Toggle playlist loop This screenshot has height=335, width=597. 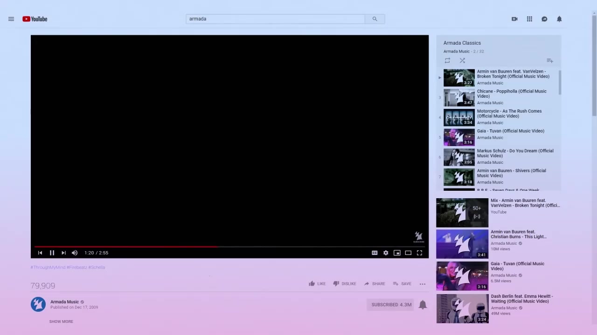click(x=447, y=60)
